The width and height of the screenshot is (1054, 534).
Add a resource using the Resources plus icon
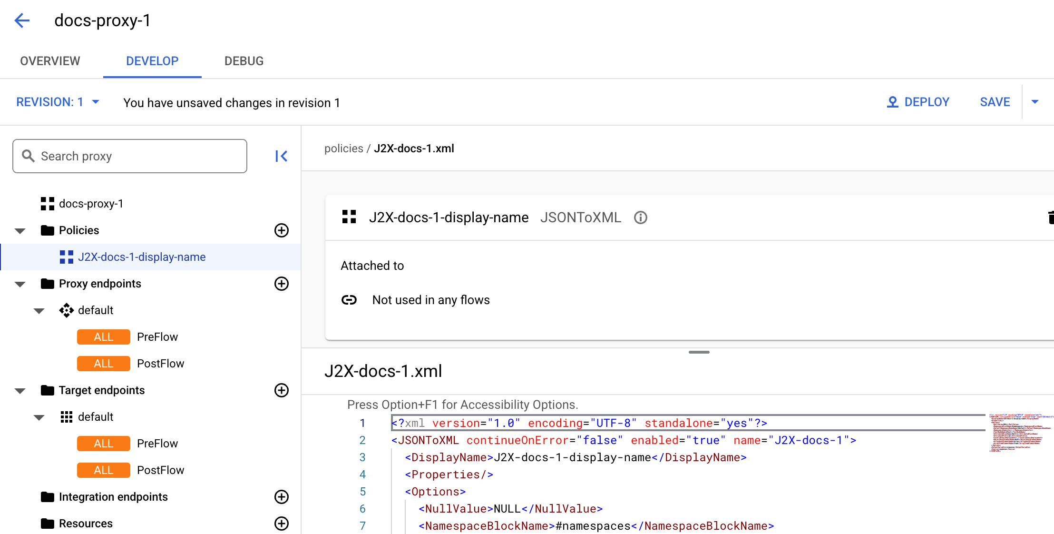(x=282, y=524)
